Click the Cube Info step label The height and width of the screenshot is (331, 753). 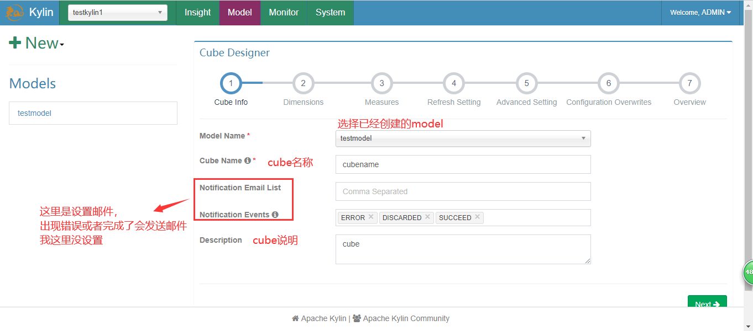(x=231, y=102)
